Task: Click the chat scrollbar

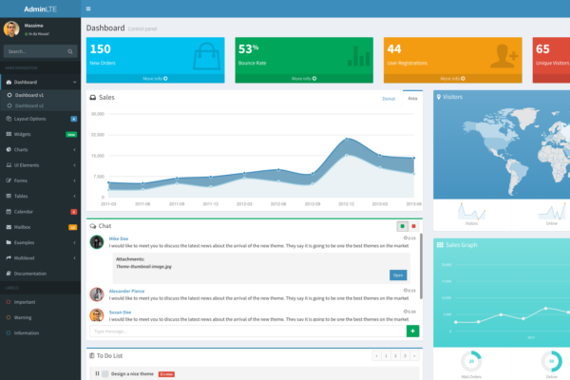Action: (421, 266)
